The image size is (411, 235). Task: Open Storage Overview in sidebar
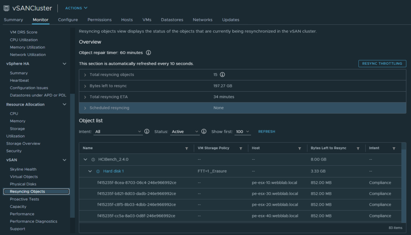(23, 143)
